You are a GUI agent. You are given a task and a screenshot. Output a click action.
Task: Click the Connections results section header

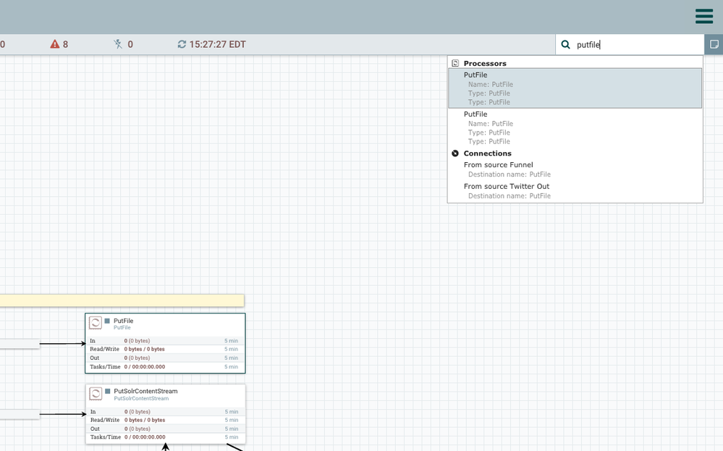pos(487,153)
